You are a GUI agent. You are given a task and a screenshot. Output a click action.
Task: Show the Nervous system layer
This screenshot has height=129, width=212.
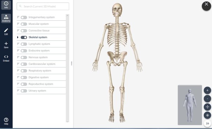pyautogui.click(x=24, y=57)
